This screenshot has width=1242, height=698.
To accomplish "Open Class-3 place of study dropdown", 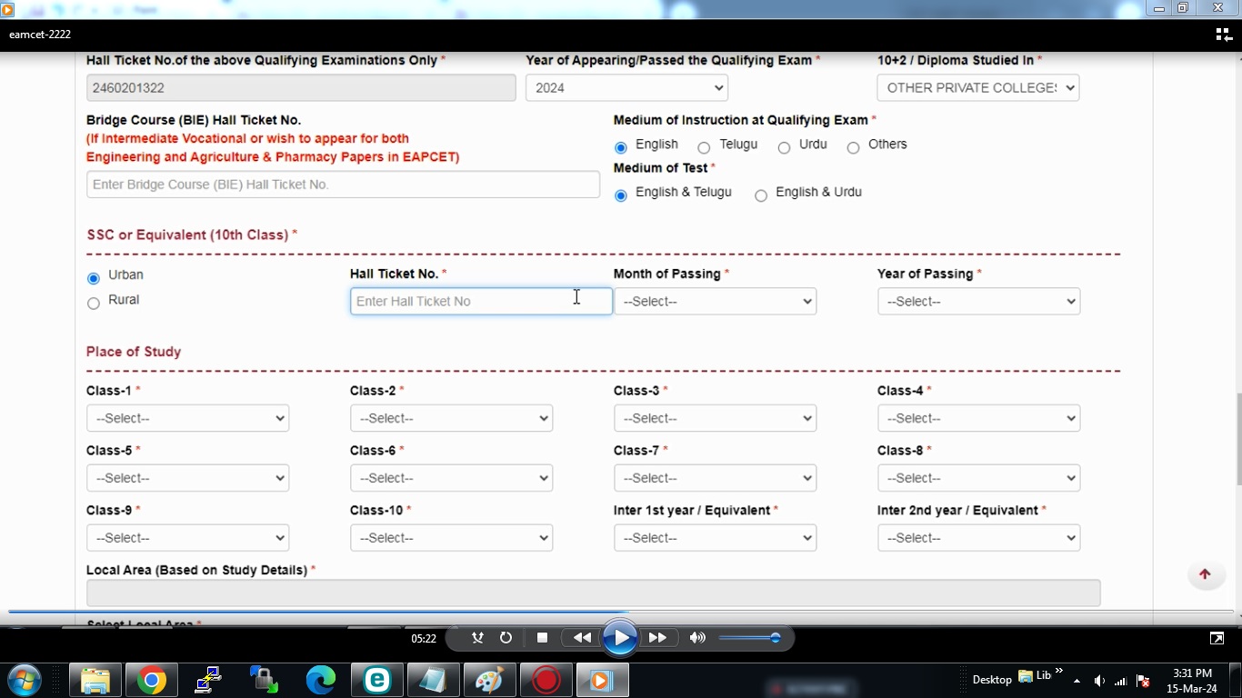I will click(715, 418).
